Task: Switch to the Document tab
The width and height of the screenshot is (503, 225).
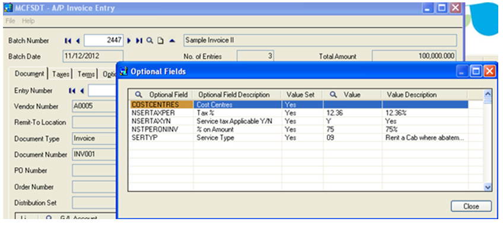Action: pyautogui.click(x=29, y=73)
